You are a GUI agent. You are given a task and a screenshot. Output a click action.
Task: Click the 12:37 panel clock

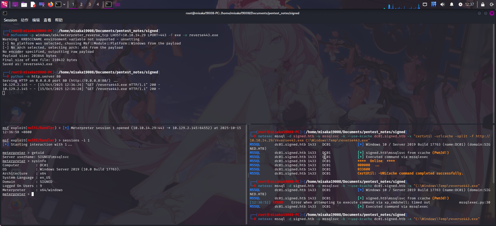[x=469, y=4]
